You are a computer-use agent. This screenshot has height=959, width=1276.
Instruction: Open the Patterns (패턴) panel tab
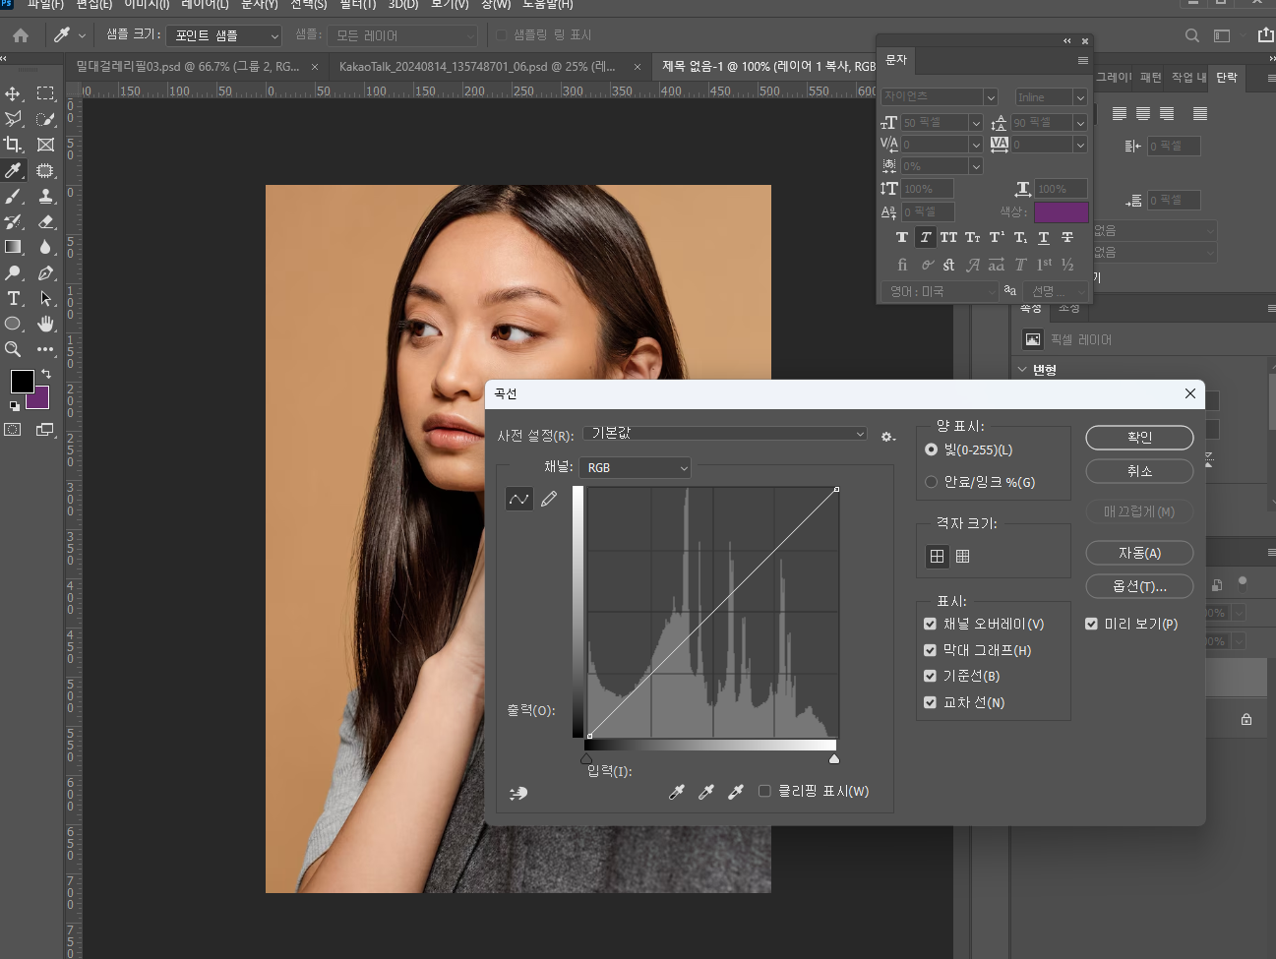[x=1151, y=77]
